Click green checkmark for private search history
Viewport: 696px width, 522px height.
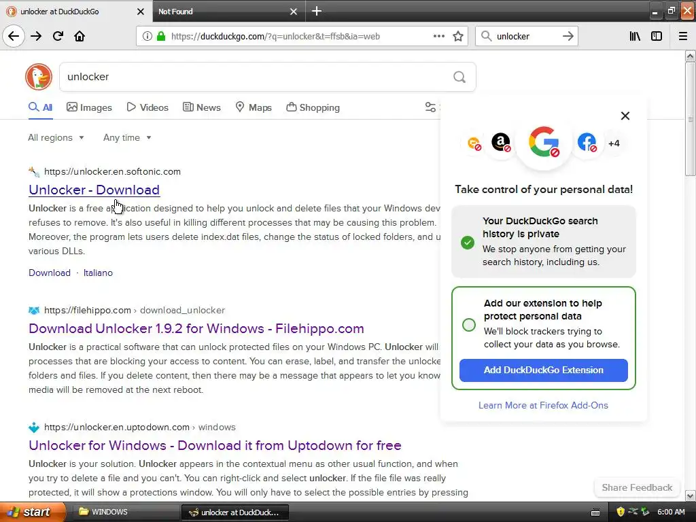click(468, 243)
